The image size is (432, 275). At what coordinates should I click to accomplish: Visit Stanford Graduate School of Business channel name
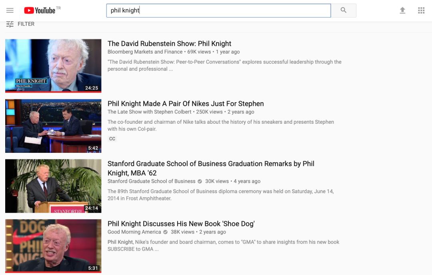pos(151,181)
